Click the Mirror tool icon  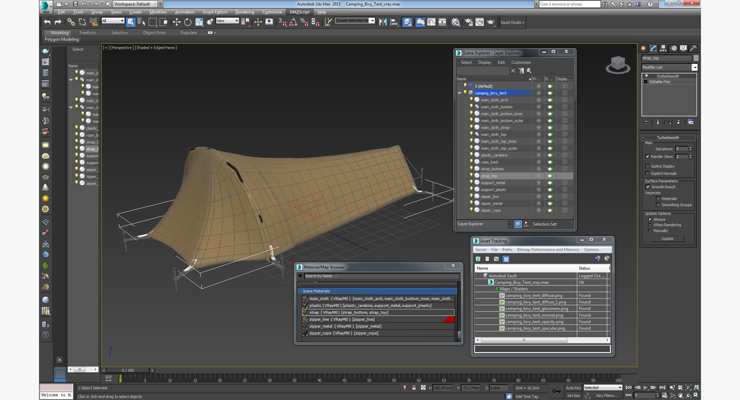(x=383, y=22)
